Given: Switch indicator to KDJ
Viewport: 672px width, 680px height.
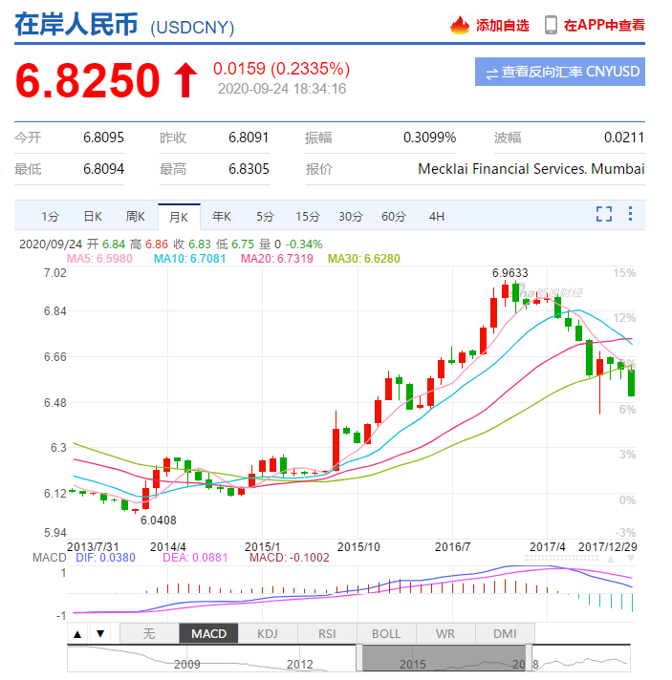Looking at the screenshot, I should click(267, 633).
